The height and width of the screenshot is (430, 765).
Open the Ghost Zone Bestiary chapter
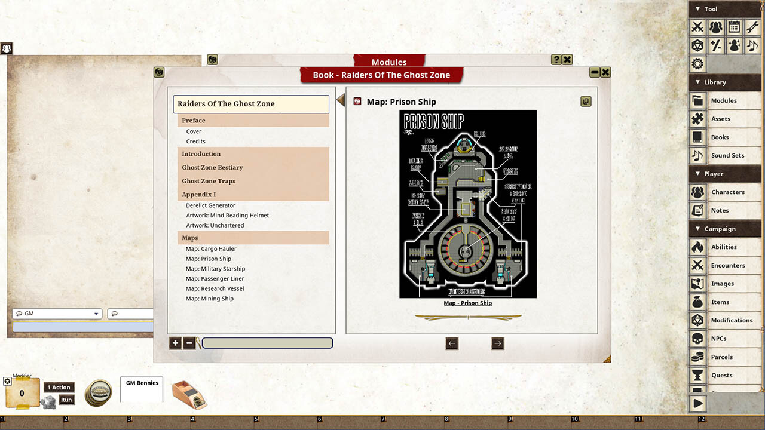tap(212, 167)
